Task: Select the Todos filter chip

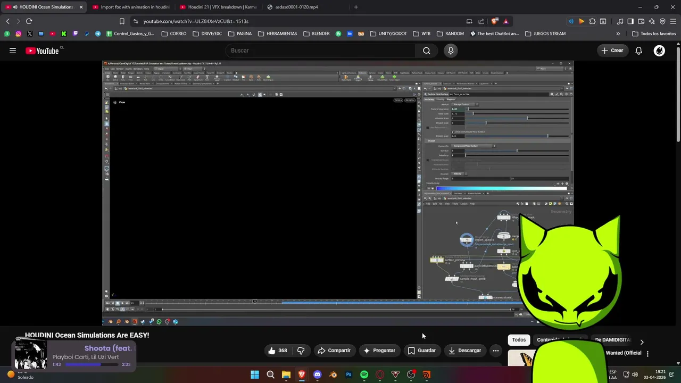Action: (519, 340)
